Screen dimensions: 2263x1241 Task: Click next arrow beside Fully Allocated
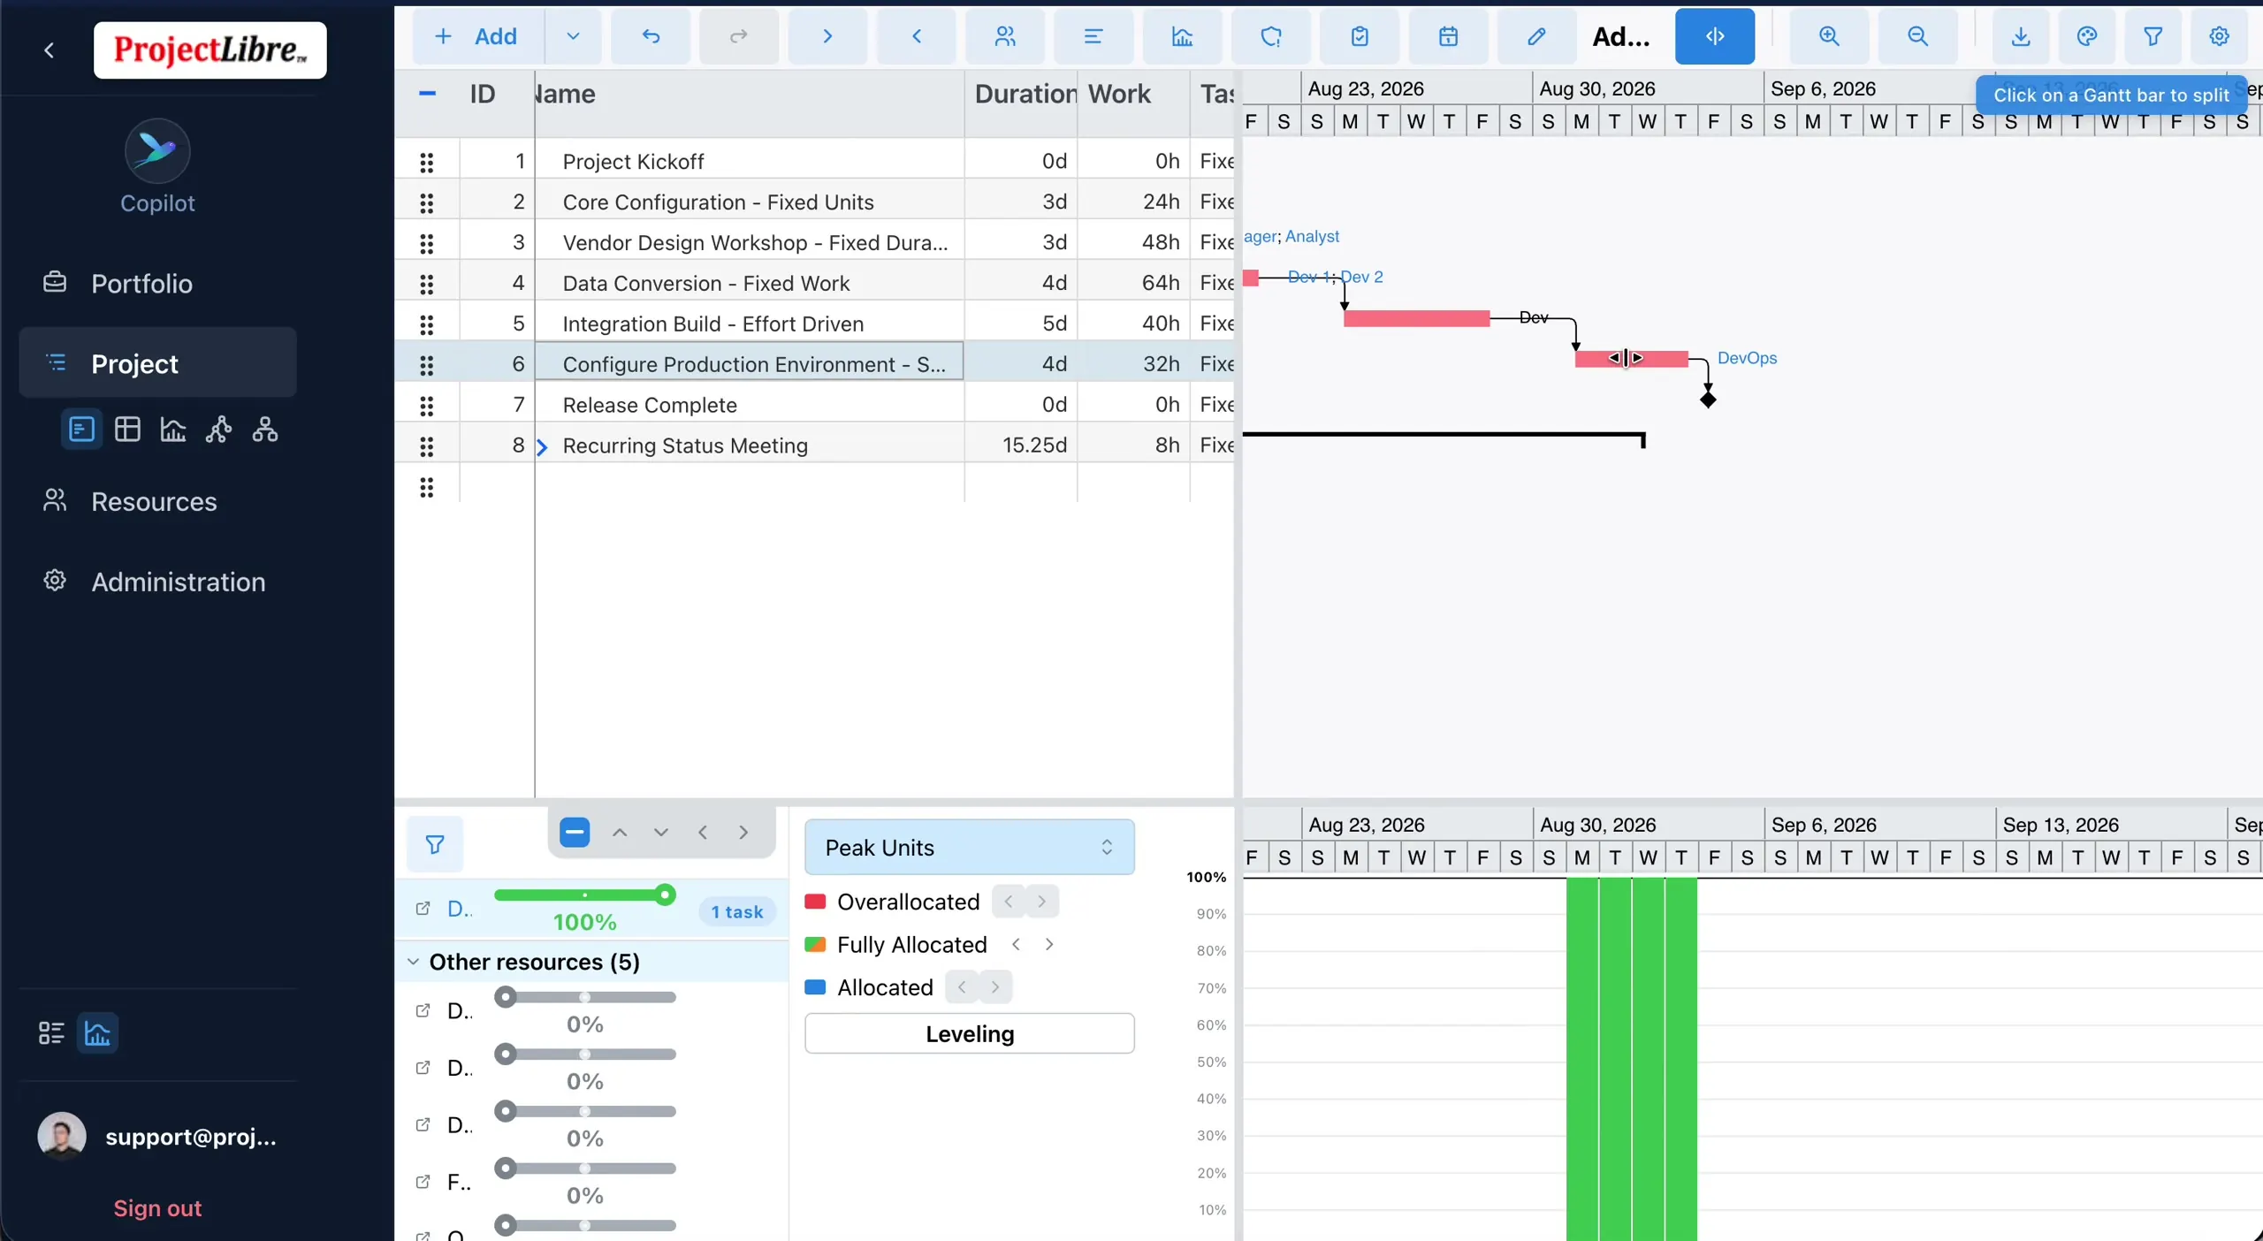point(1049,945)
